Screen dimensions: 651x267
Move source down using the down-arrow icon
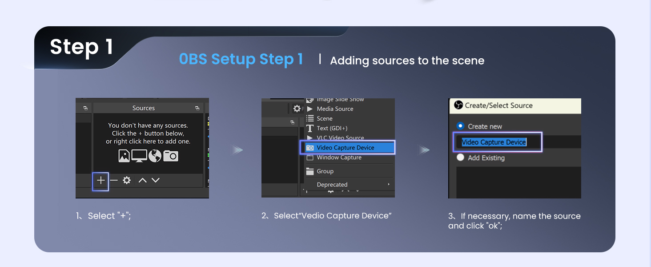(155, 180)
